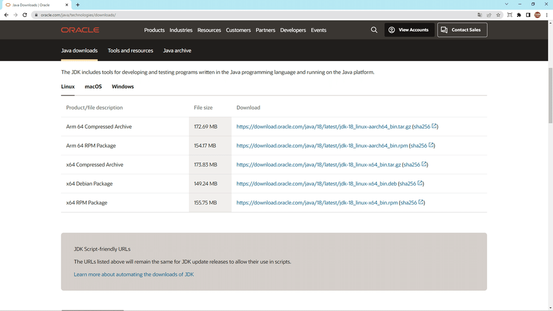Image resolution: width=553 pixels, height=311 pixels.
Task: Download the linux-x64 rpm link
Action: pyautogui.click(x=317, y=203)
